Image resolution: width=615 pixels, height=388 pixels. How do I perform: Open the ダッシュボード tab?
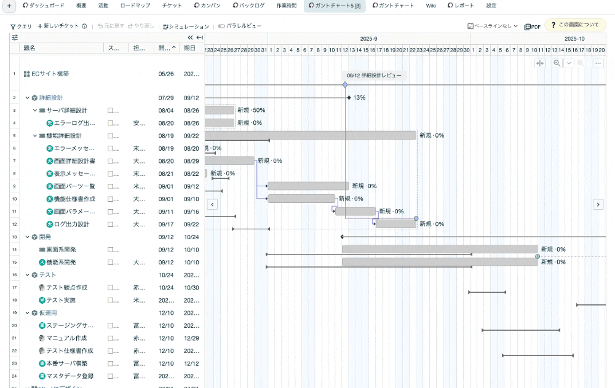point(43,6)
